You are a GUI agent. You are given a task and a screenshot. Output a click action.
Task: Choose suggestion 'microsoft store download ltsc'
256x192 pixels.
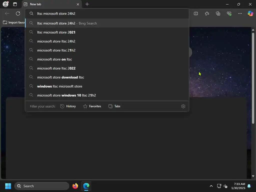tap(107, 77)
